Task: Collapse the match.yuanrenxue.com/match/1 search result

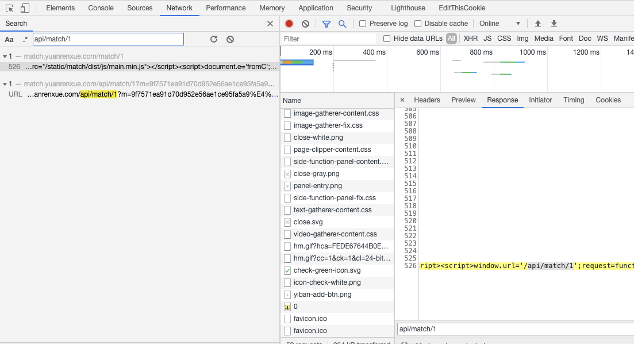Action: point(5,56)
